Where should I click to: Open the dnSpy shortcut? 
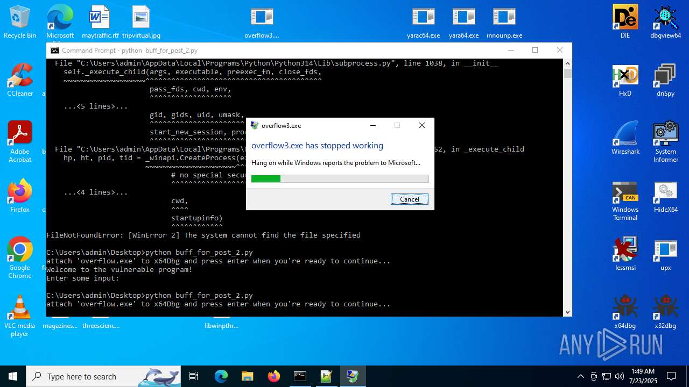pos(666,80)
